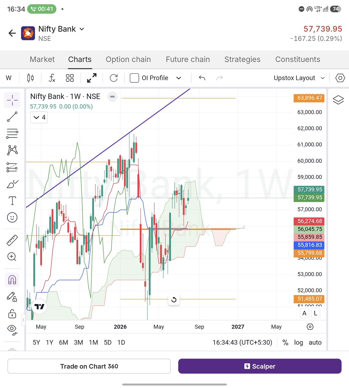Expand the 4 indicators legend chevron
Screen dimensions: 349x388
click(x=39, y=117)
